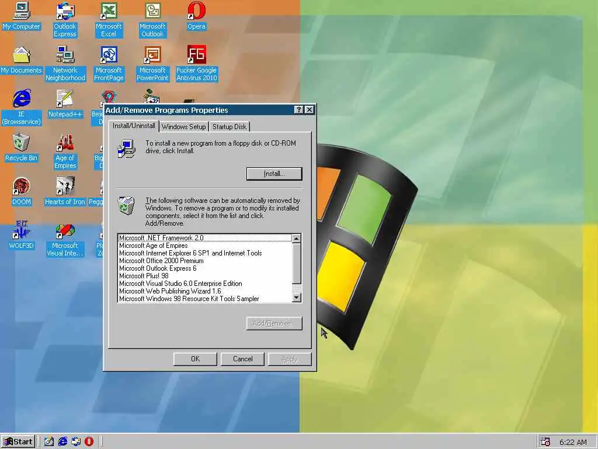Click the Show Desktop quick launch icon

(49, 442)
